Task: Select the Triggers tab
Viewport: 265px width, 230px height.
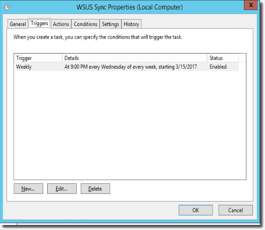Action: coord(39,24)
